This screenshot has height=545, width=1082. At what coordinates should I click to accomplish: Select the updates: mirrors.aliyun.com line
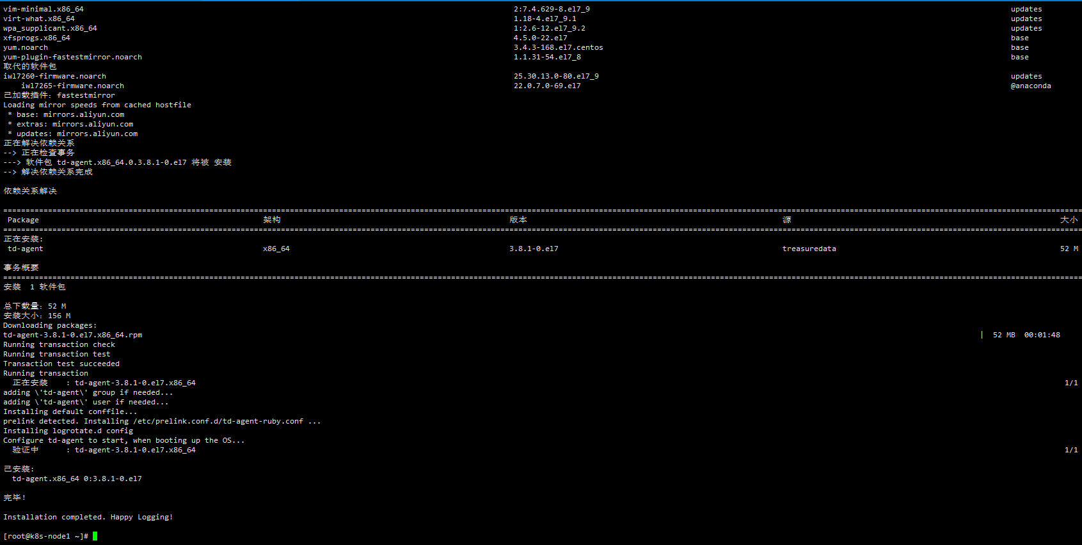pyautogui.click(x=73, y=134)
